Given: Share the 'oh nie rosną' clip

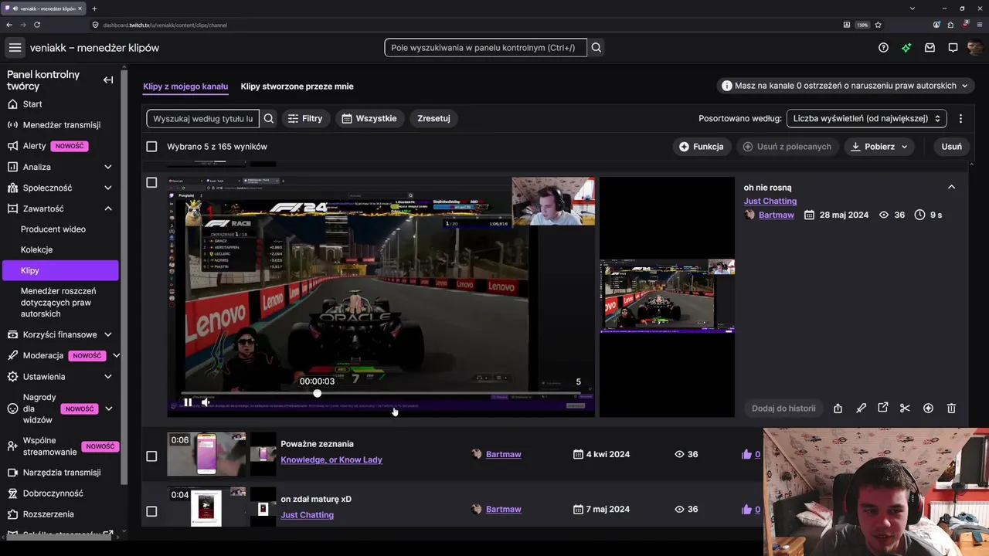Looking at the screenshot, I should (x=838, y=408).
